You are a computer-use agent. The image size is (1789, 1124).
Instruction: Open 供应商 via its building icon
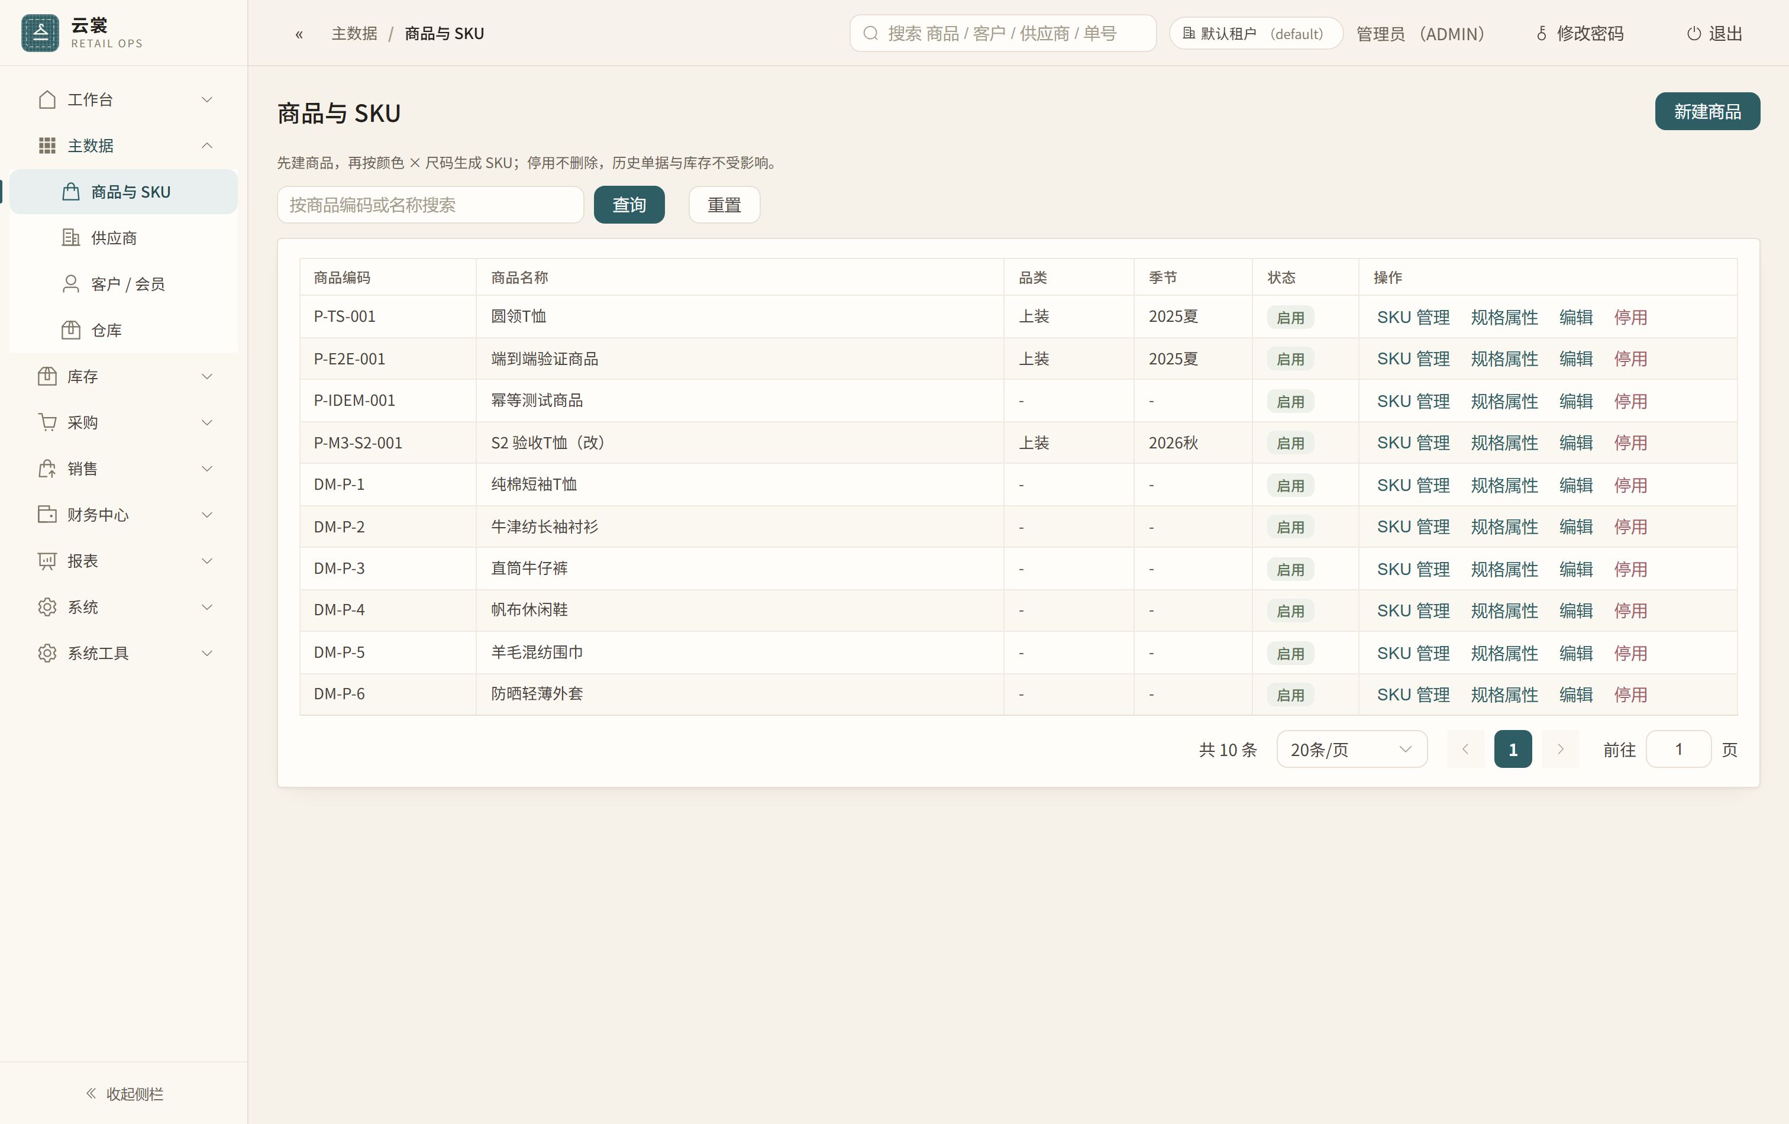point(70,238)
